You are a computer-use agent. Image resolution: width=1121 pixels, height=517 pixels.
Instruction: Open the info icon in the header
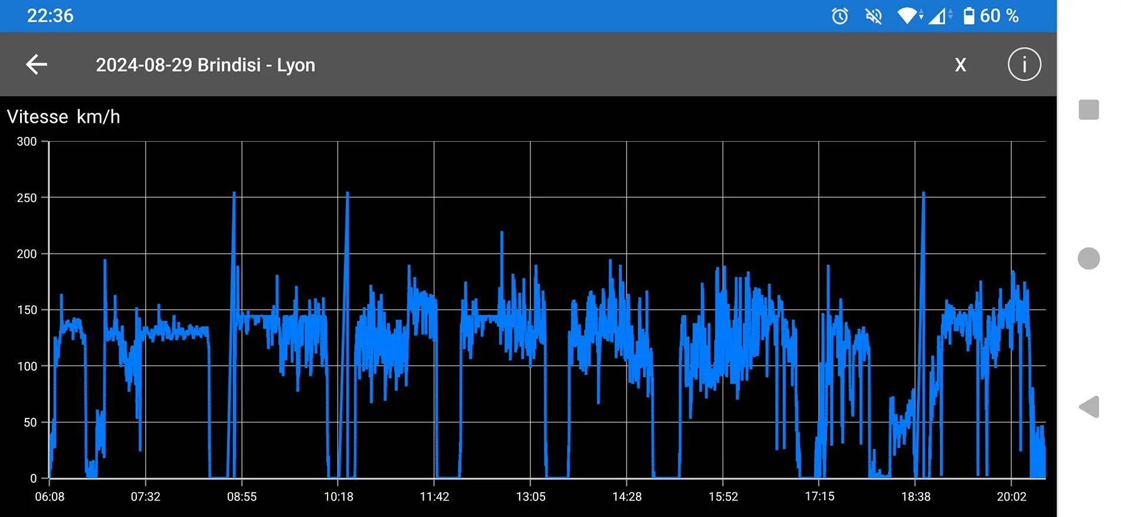point(1024,64)
